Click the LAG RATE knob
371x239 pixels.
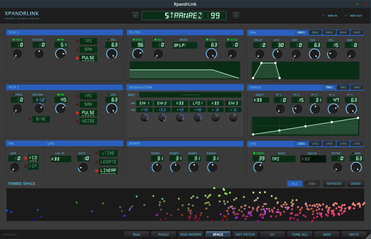tap(83, 167)
